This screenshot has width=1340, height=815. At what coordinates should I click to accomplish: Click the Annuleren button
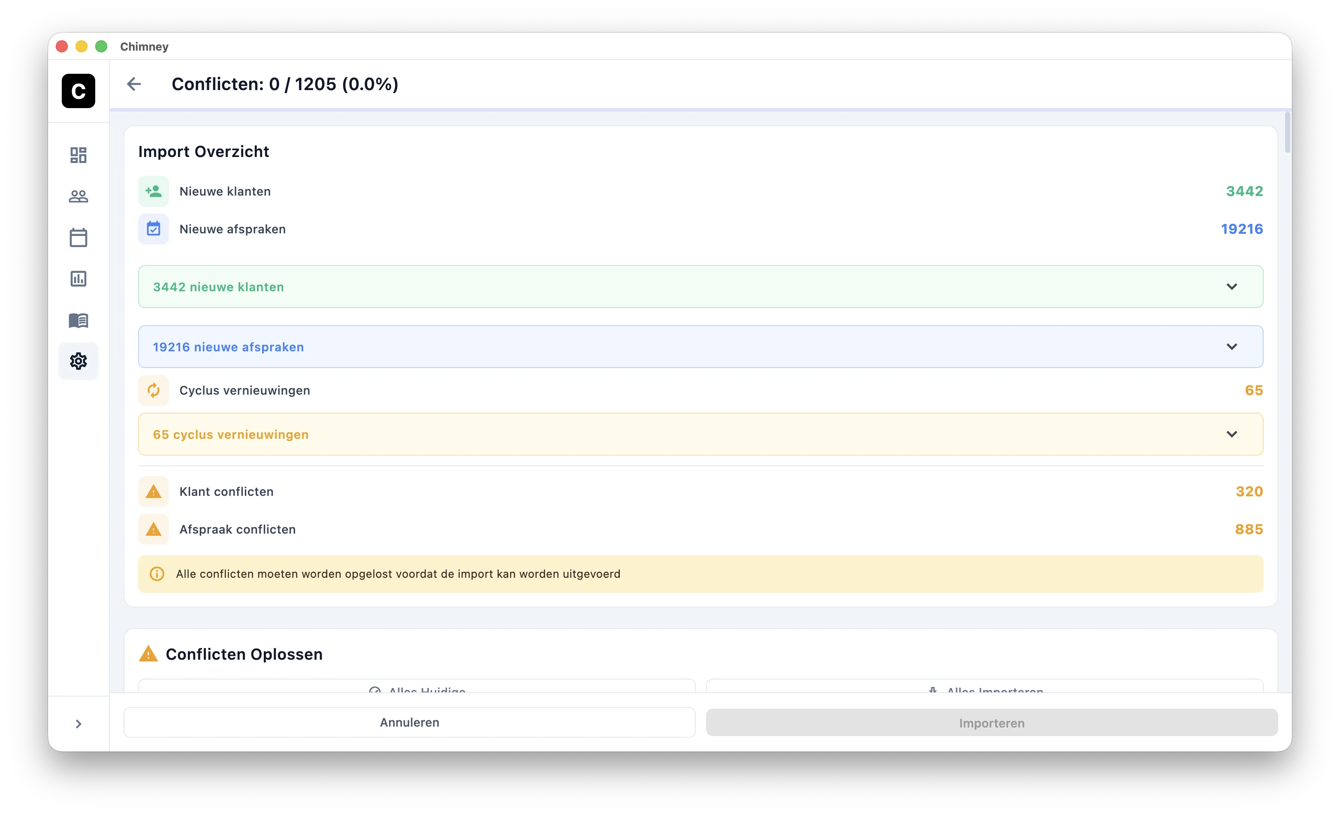(x=410, y=723)
